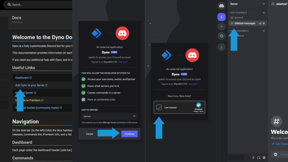Open Explore Public Servers compass icon

222,36
